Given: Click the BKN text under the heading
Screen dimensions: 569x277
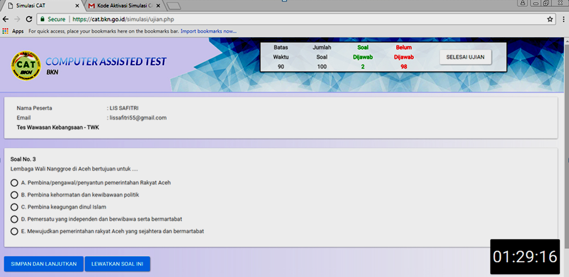Looking at the screenshot, I should point(52,72).
